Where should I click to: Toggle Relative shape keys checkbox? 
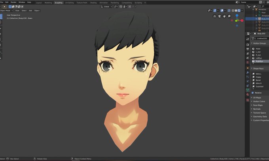tap(252, 93)
